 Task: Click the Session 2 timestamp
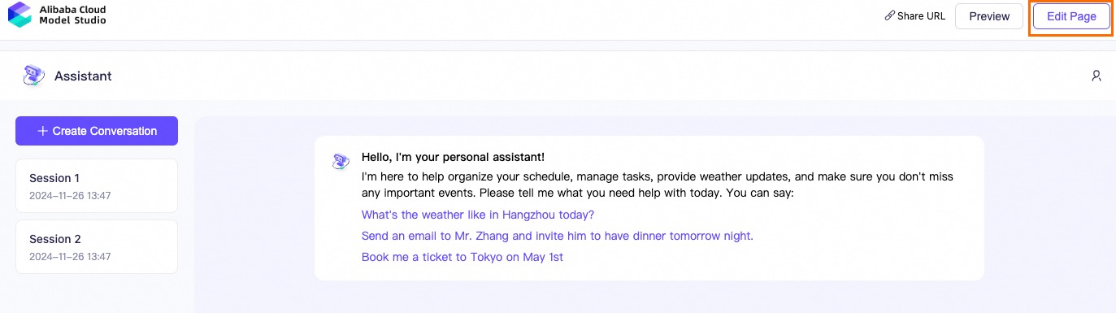[70, 257]
